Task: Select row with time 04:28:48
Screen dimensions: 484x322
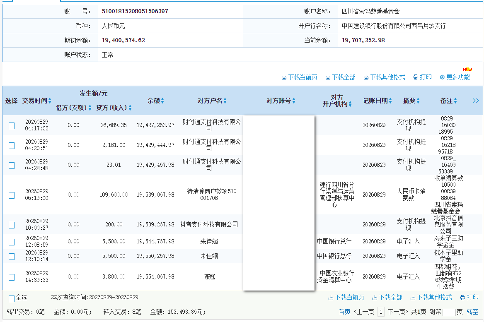Action: point(12,165)
